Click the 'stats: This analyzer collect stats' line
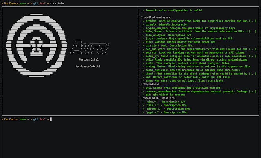 coord(186,63)
